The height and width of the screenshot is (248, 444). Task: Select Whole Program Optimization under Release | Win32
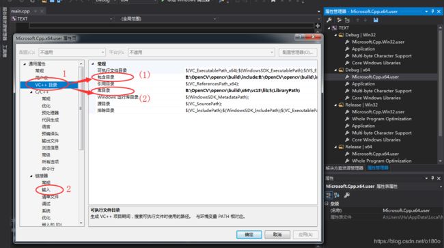click(x=382, y=119)
